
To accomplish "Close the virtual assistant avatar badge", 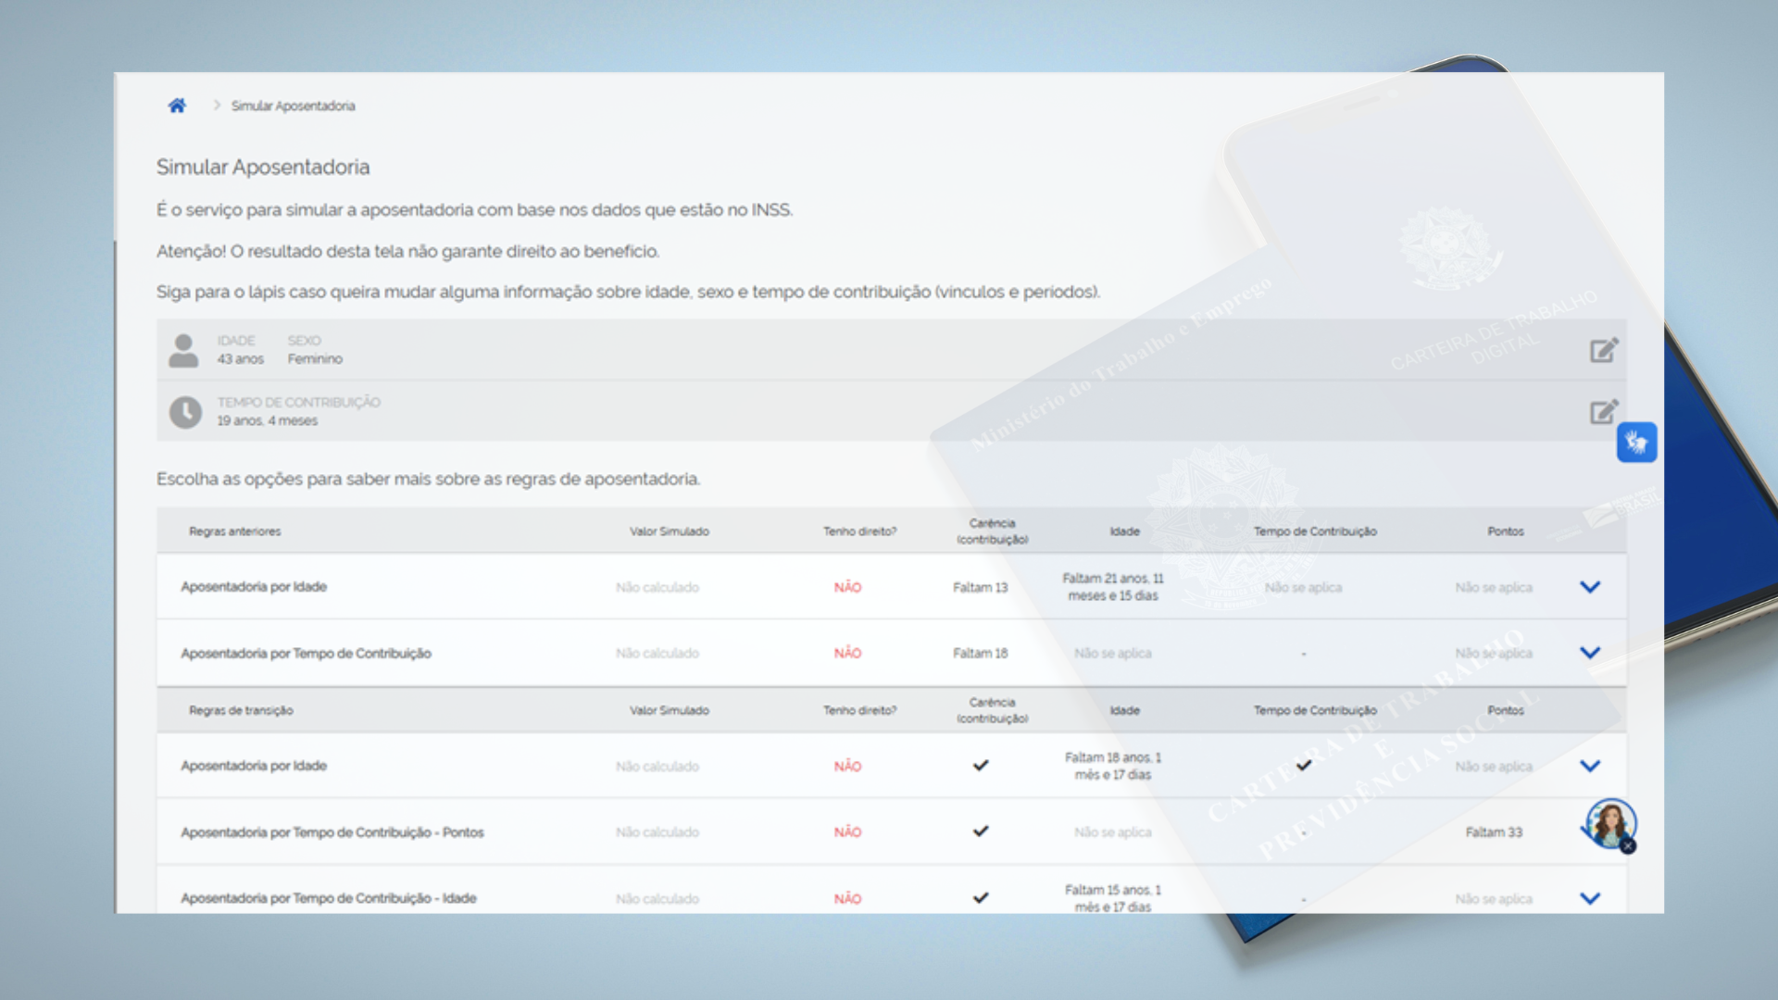I will 1628,845.
